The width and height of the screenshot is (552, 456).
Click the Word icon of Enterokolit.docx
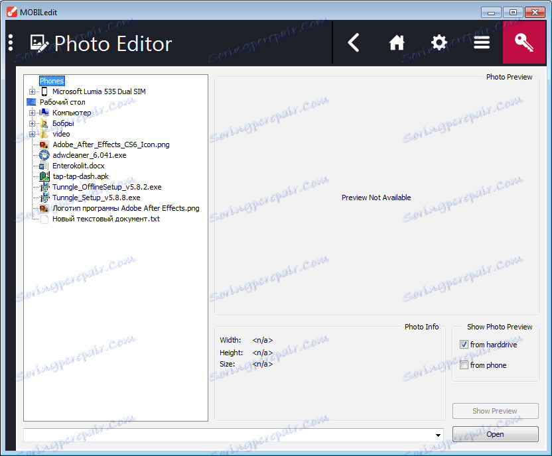click(x=44, y=166)
